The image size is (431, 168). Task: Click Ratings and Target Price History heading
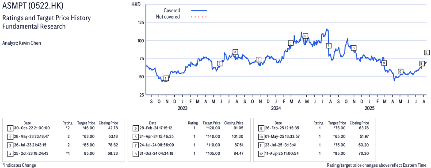tap(46, 18)
